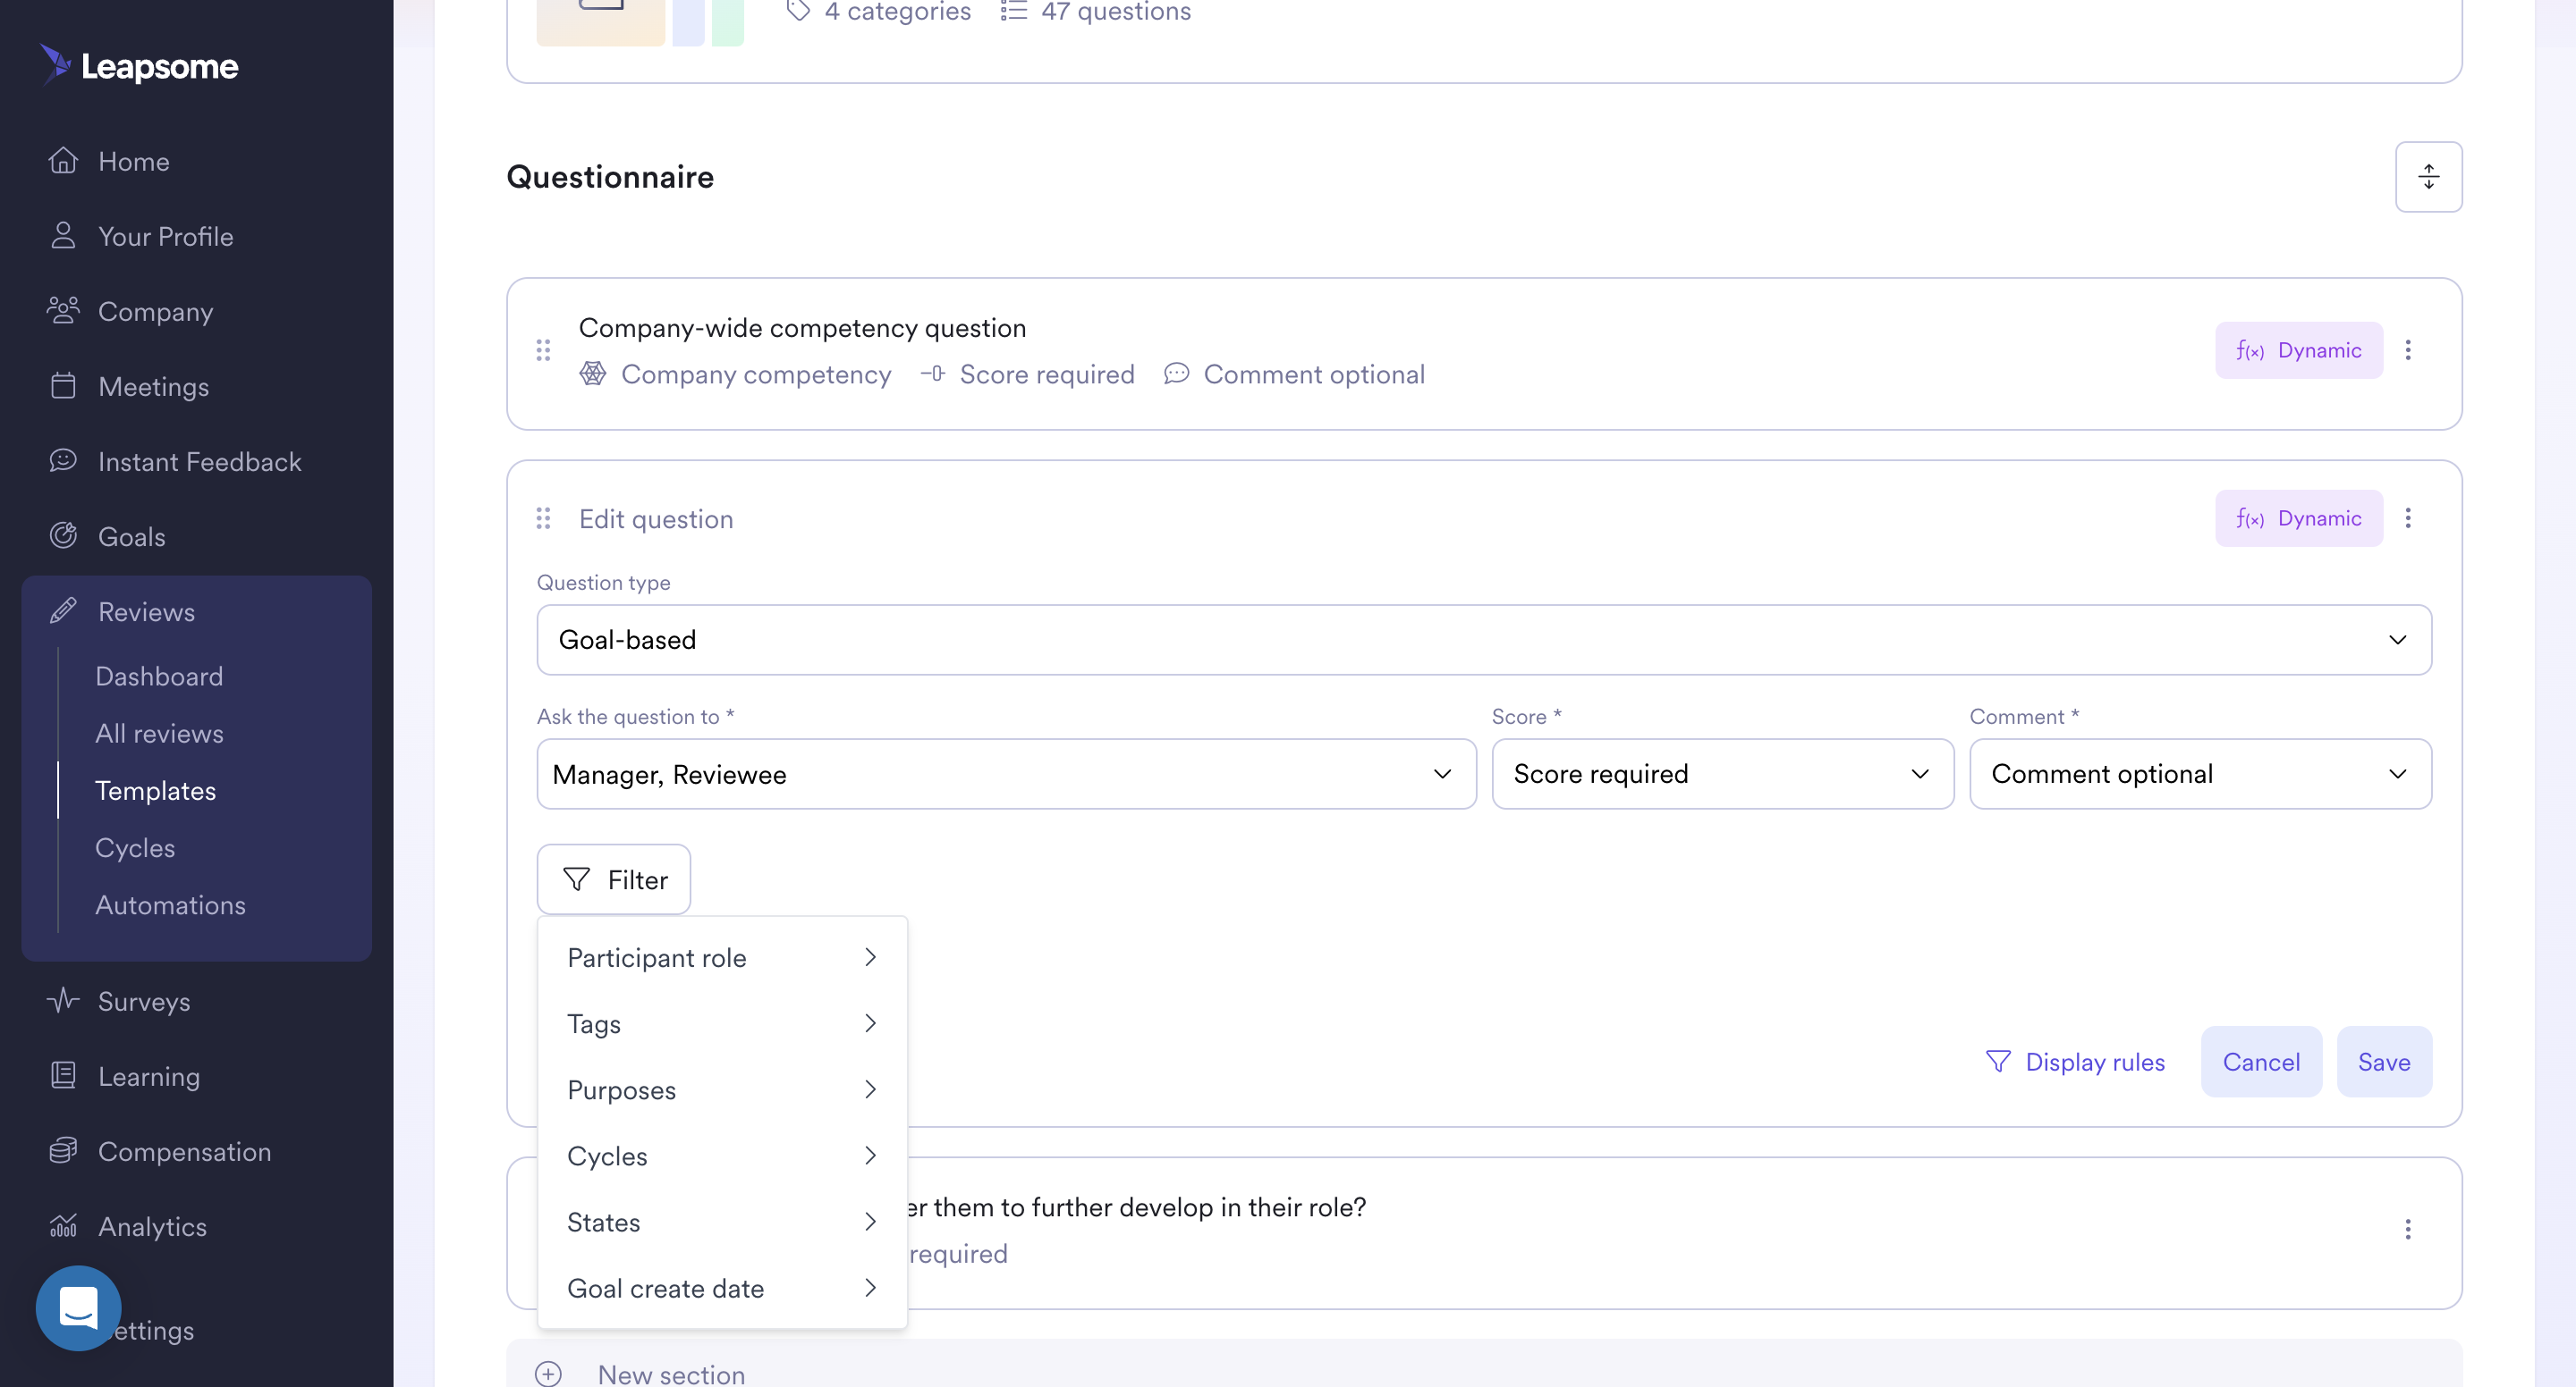Viewport: 2576px width, 1387px height.
Task: Click the Company-wide competency question title
Action: [802, 328]
